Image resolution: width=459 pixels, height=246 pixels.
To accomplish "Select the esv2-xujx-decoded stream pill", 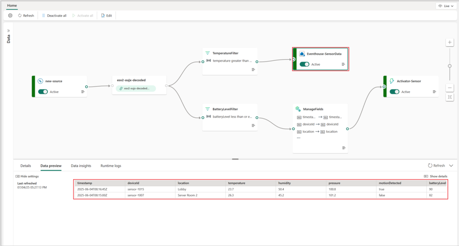I will click(136, 88).
